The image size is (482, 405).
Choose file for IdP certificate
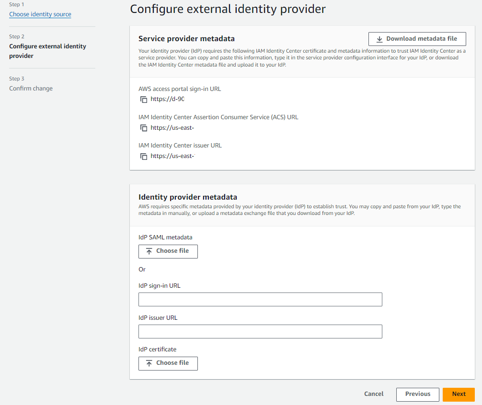pos(168,363)
